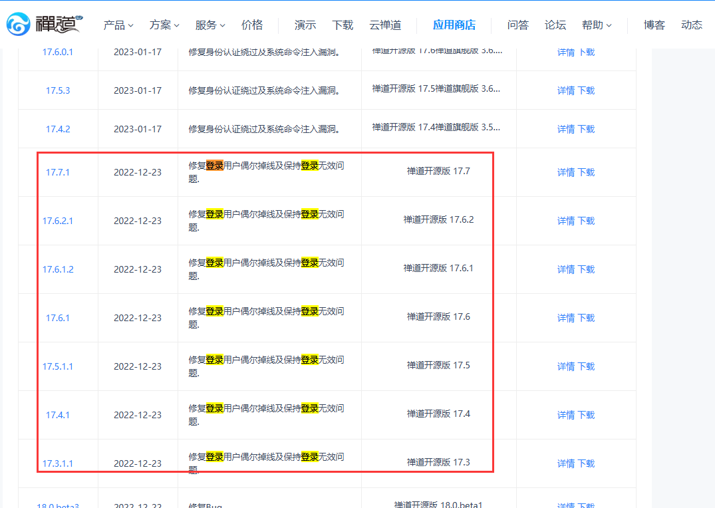Select compatibility text 禅道开源版 17.6.1
The width and height of the screenshot is (715, 508).
(x=438, y=268)
